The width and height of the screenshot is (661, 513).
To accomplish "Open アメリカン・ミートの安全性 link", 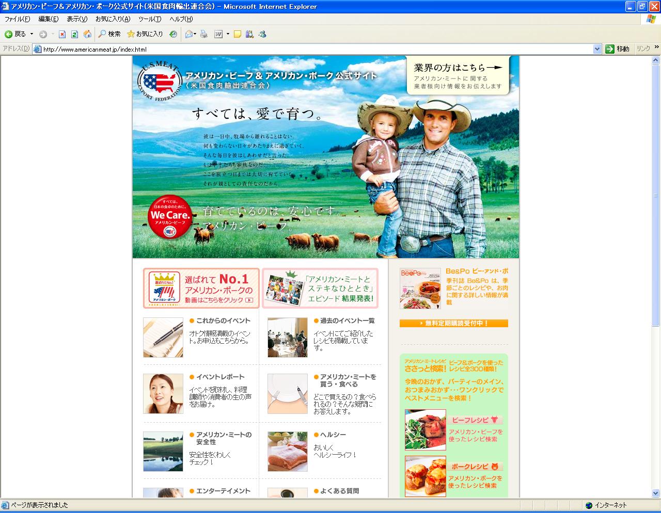I will (224, 438).
